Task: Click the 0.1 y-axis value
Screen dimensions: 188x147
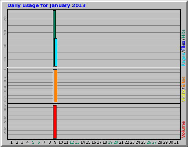Action: (5, 99)
